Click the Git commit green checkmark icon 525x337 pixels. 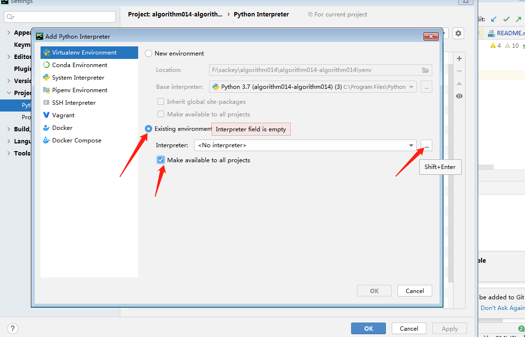[506, 19]
